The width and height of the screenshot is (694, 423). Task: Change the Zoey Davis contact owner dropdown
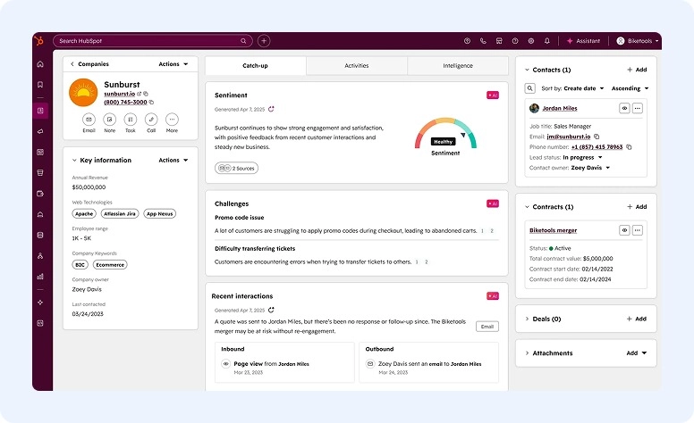(x=590, y=168)
